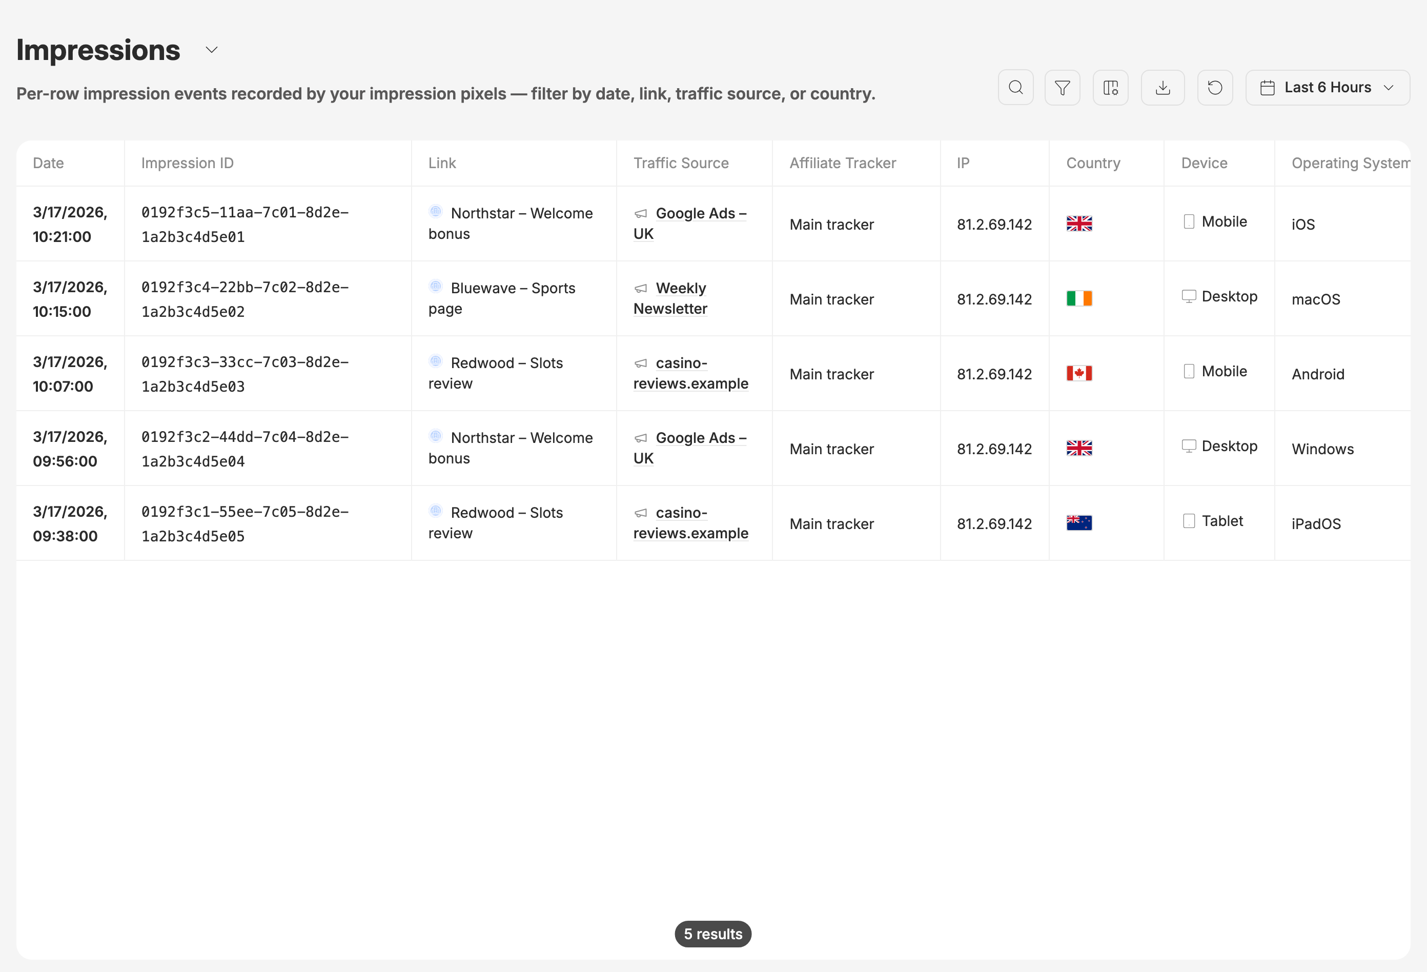Click the UK flag in the 10:21:00 row

1079,224
